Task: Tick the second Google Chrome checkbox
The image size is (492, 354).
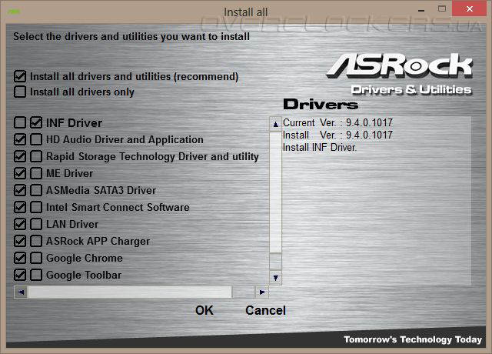Action: pos(36,258)
